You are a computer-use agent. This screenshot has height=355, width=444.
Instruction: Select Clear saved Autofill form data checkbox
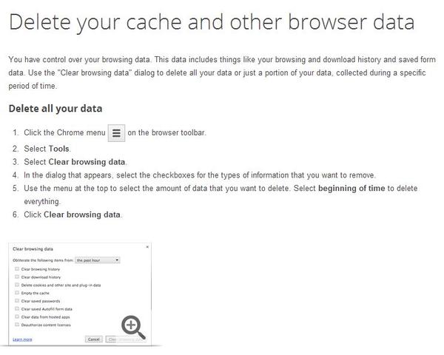point(17,308)
